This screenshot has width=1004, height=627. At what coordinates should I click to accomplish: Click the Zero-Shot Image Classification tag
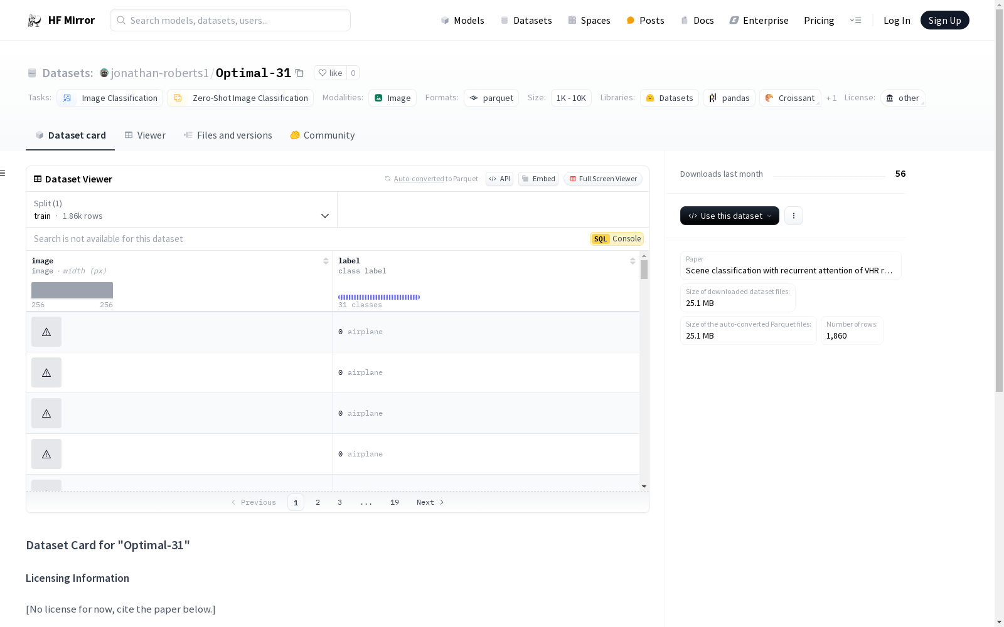pos(240,98)
